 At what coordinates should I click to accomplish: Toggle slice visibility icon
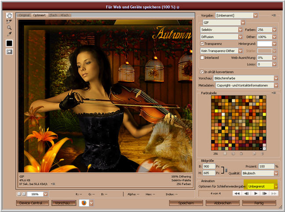tap(9, 51)
